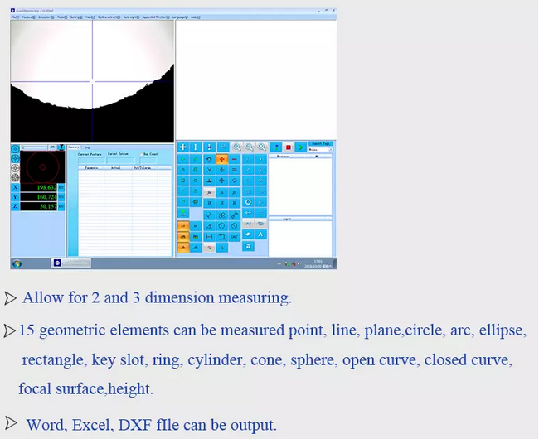Click the Current Feature input field

(91, 161)
